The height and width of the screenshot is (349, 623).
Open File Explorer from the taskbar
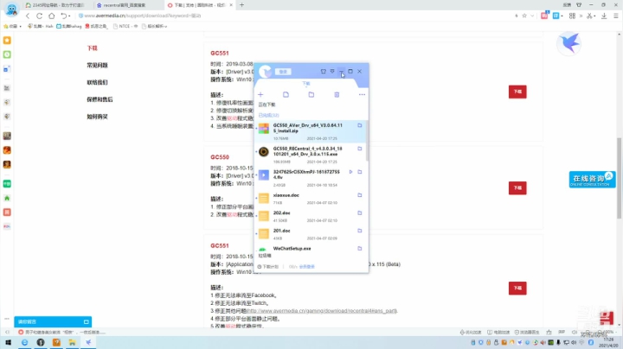73,342
